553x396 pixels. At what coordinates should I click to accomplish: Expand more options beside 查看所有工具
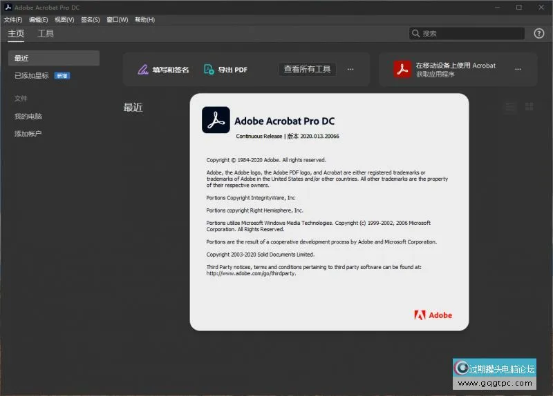point(350,70)
